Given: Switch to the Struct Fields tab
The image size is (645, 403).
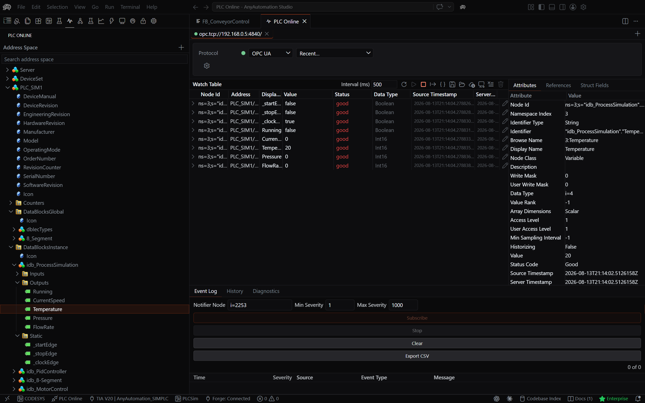Looking at the screenshot, I should coord(594,85).
